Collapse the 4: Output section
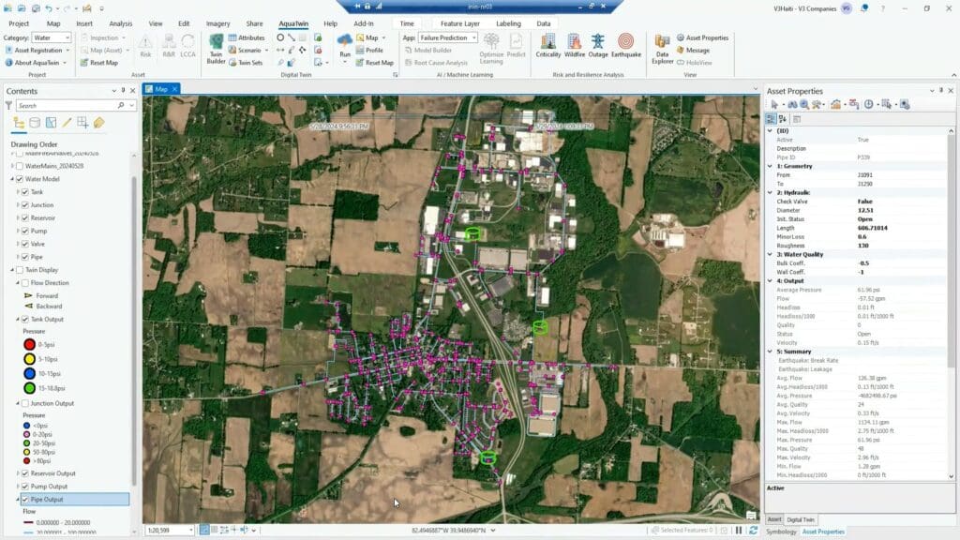This screenshot has width=960, height=540. tap(771, 281)
